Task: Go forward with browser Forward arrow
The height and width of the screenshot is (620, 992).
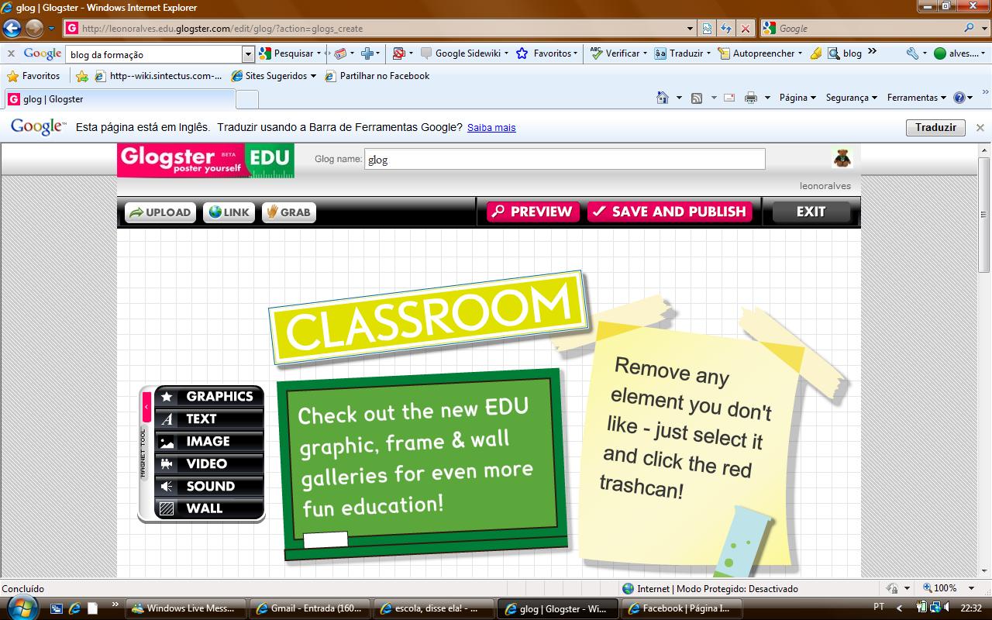Action: [x=34, y=29]
